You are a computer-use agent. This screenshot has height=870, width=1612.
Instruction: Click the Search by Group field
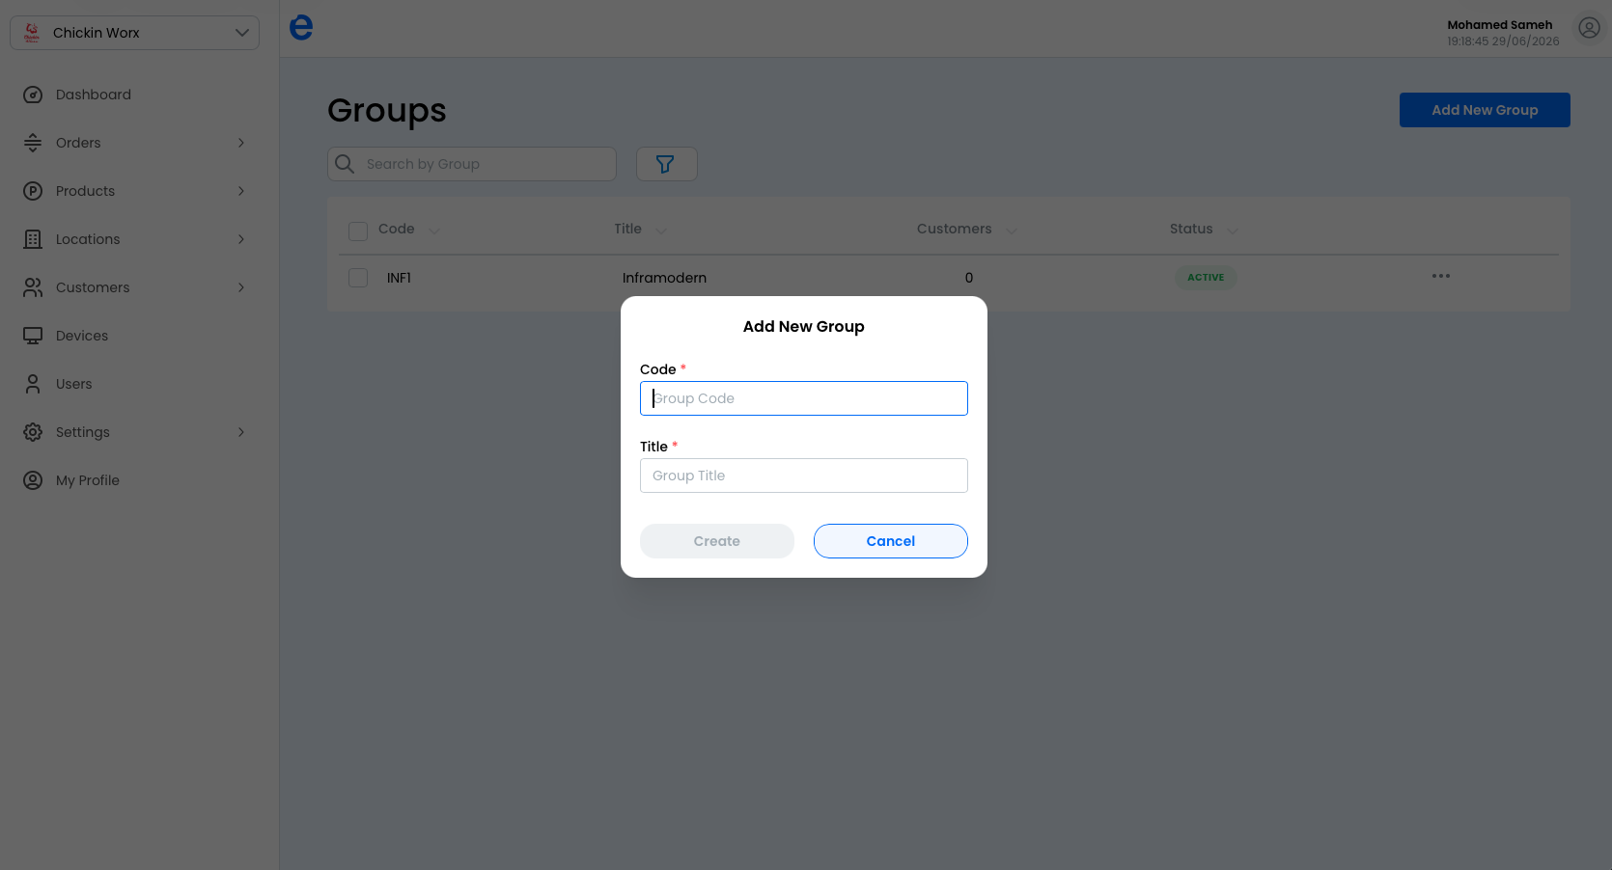tap(472, 164)
